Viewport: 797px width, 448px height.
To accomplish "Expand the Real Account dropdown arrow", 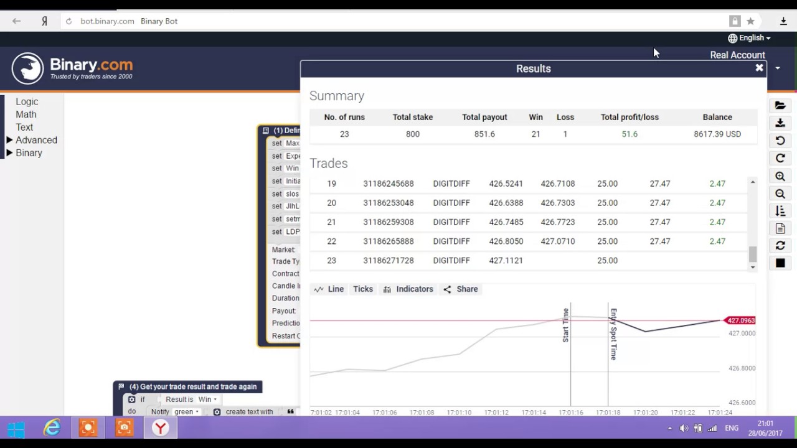I will coord(777,68).
